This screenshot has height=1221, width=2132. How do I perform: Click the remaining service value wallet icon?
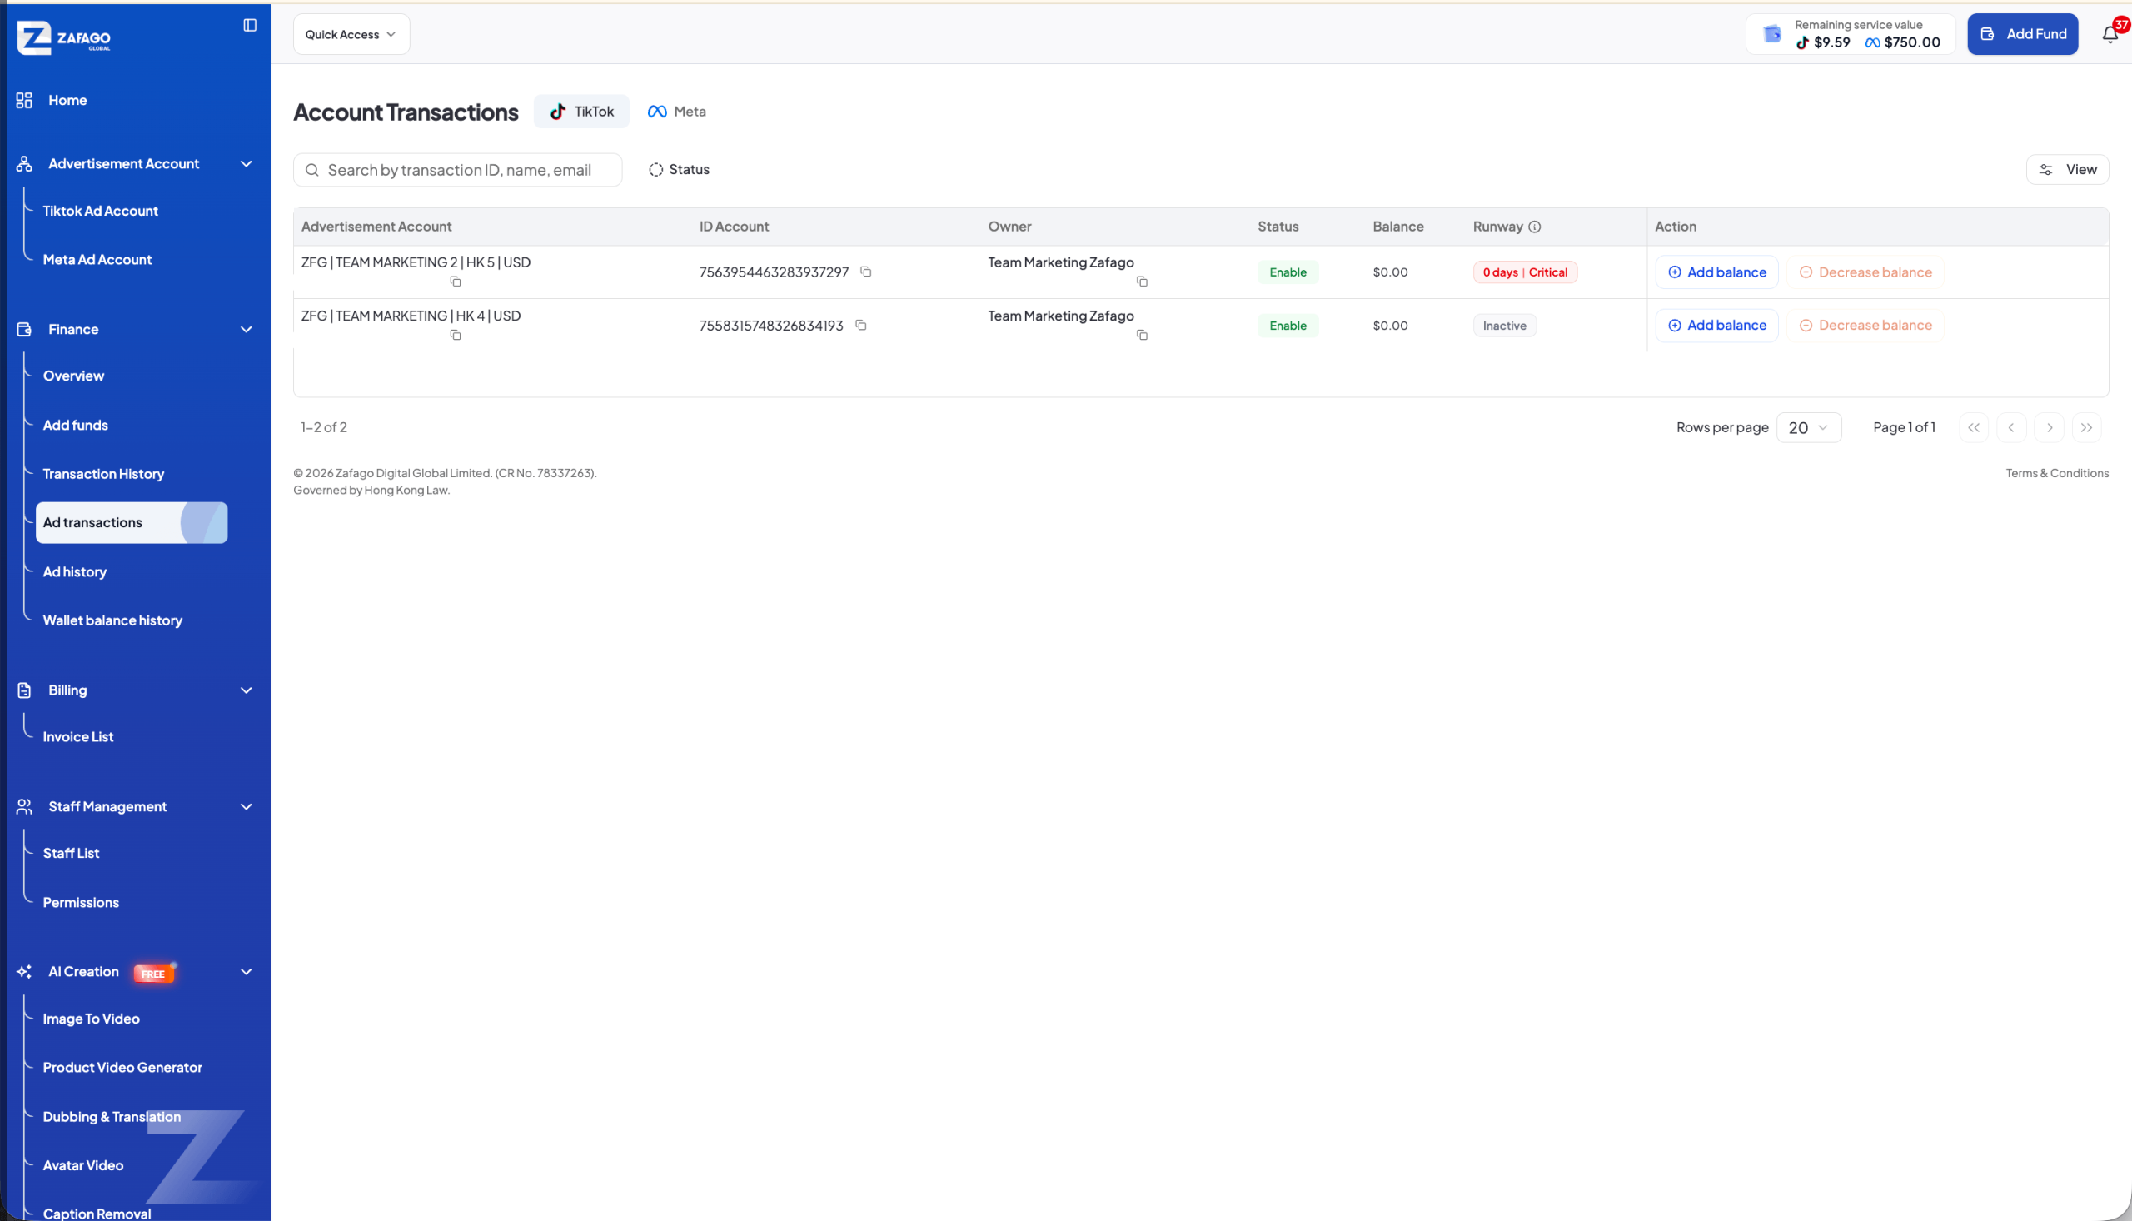coord(1772,34)
